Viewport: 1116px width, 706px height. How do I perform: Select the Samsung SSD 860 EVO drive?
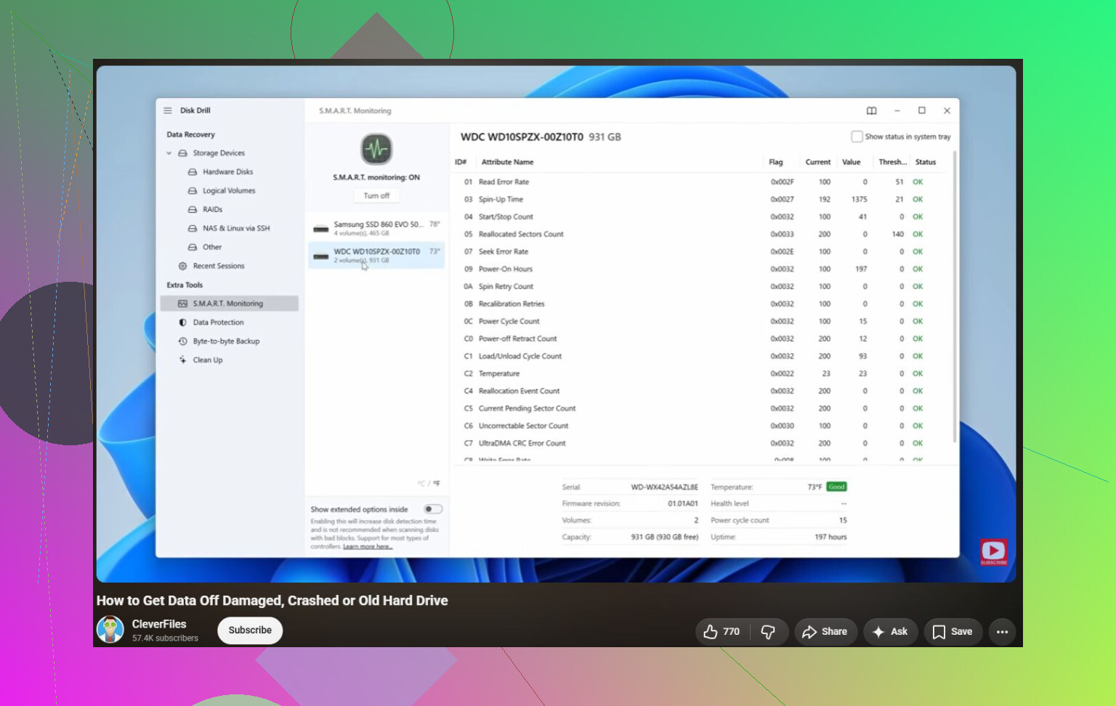(376, 228)
